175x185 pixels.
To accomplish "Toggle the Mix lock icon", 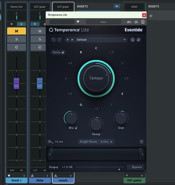I will pyautogui.click(x=76, y=128).
